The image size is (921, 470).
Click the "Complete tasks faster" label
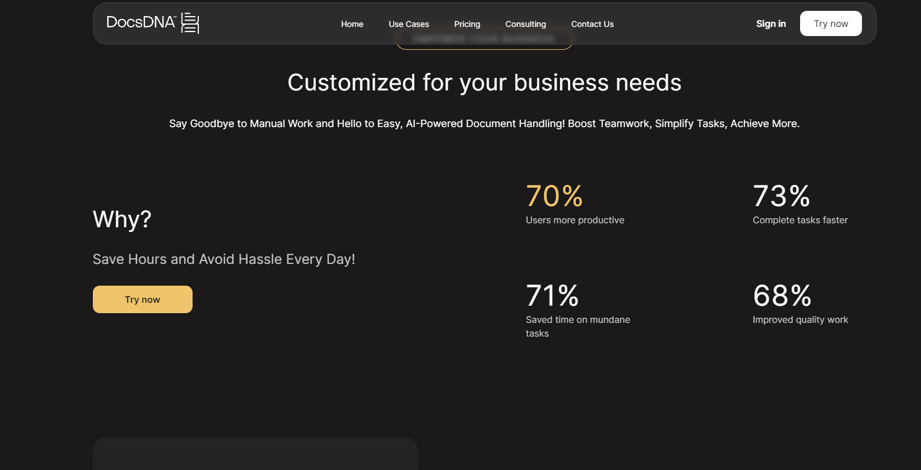click(800, 220)
